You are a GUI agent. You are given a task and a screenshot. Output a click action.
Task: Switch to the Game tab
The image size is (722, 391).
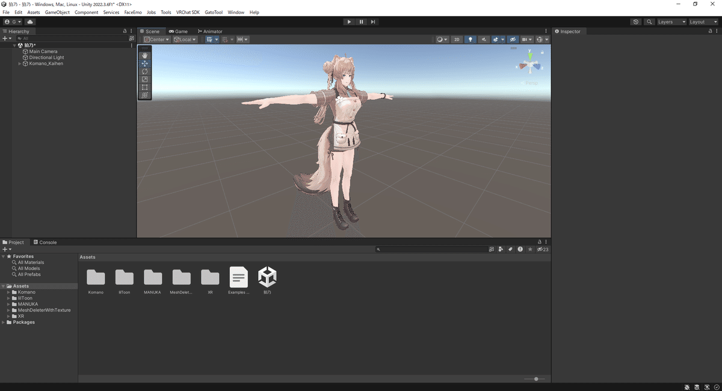tap(178, 31)
